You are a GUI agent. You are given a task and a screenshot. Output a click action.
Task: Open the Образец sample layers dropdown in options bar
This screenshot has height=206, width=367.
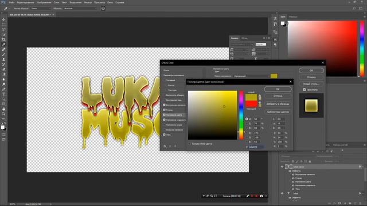(x=80, y=9)
